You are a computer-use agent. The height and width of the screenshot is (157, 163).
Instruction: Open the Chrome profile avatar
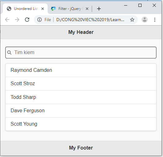[x=145, y=20]
